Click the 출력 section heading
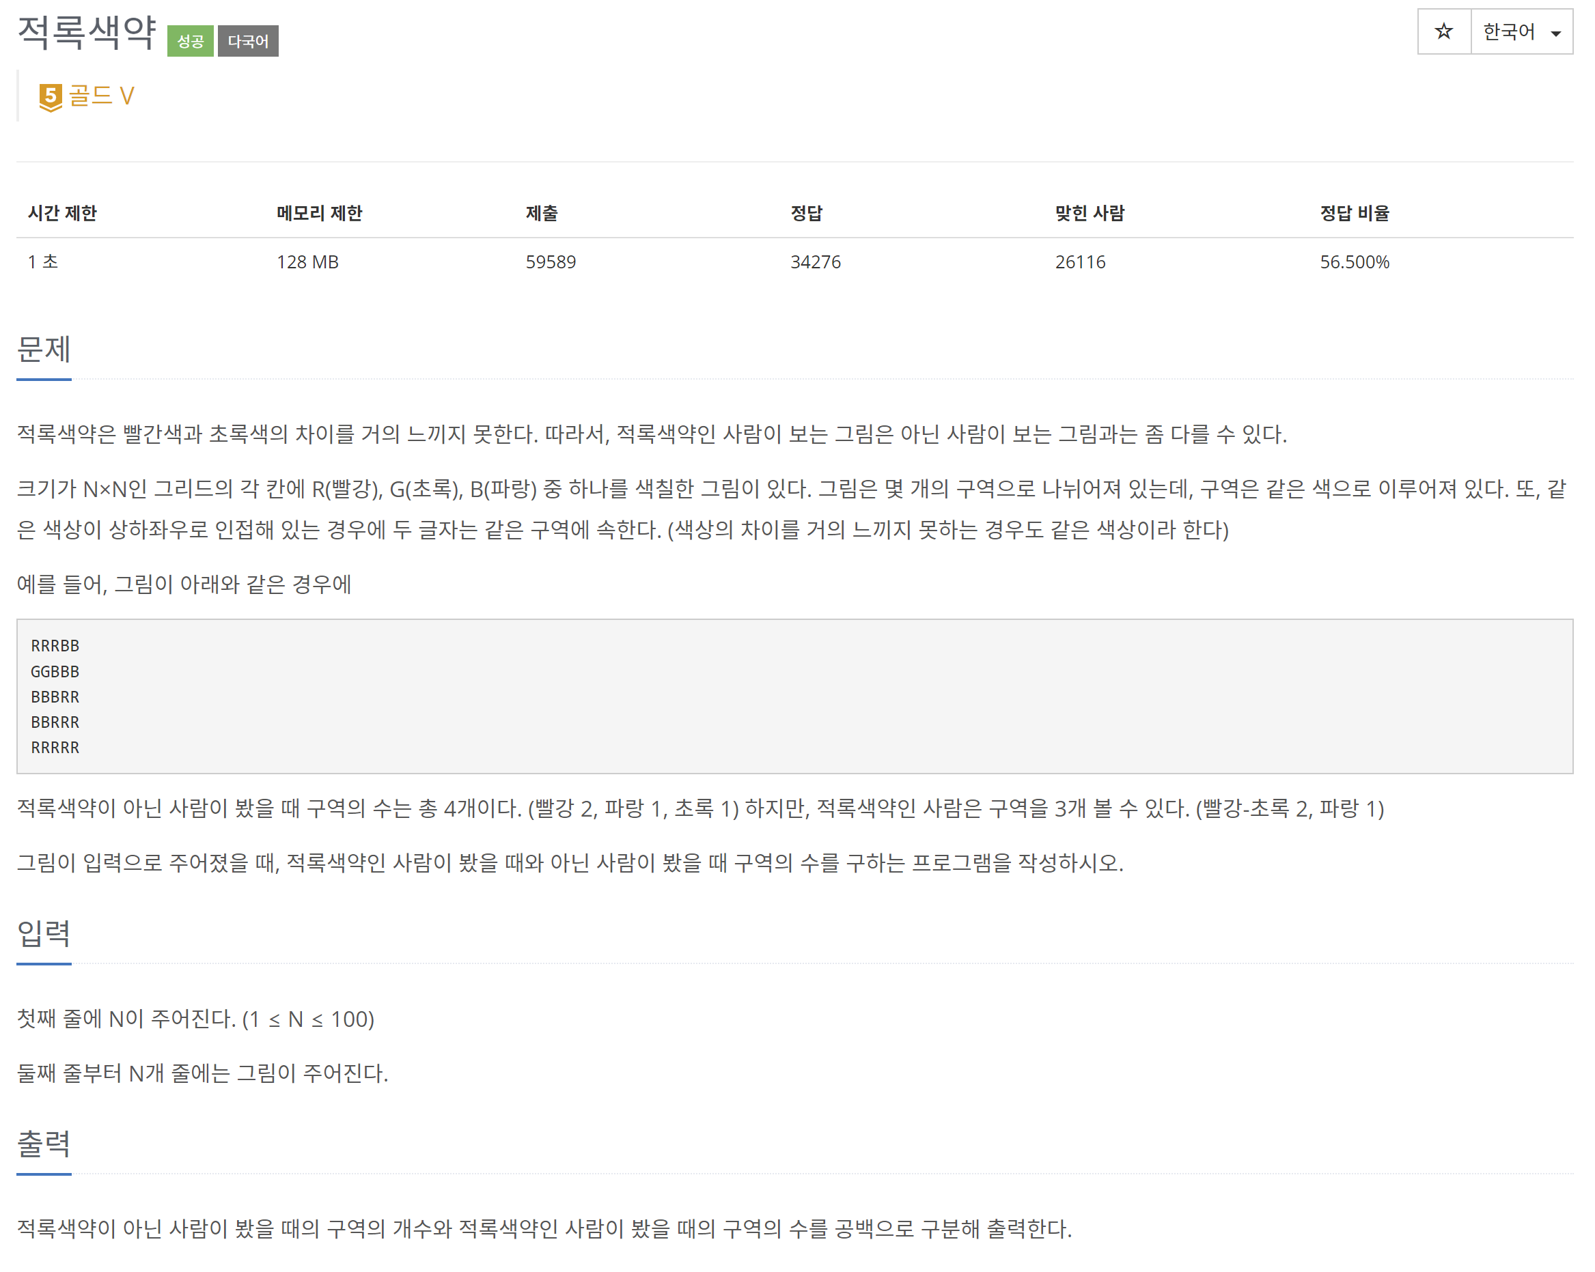The image size is (1595, 1272). (x=44, y=1144)
